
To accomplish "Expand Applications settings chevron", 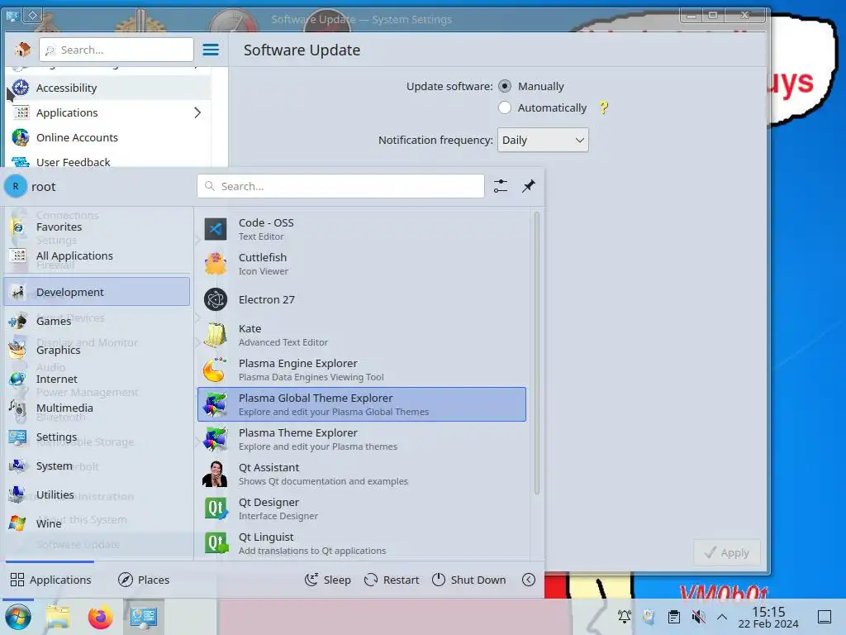I will point(197,112).
